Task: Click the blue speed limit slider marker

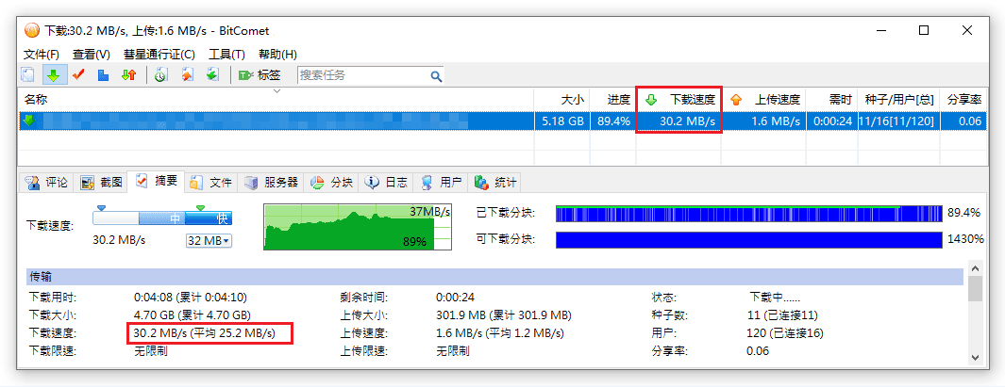Action: (x=102, y=207)
